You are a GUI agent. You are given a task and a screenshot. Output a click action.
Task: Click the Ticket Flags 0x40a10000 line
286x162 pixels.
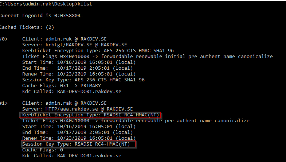coord(136,121)
